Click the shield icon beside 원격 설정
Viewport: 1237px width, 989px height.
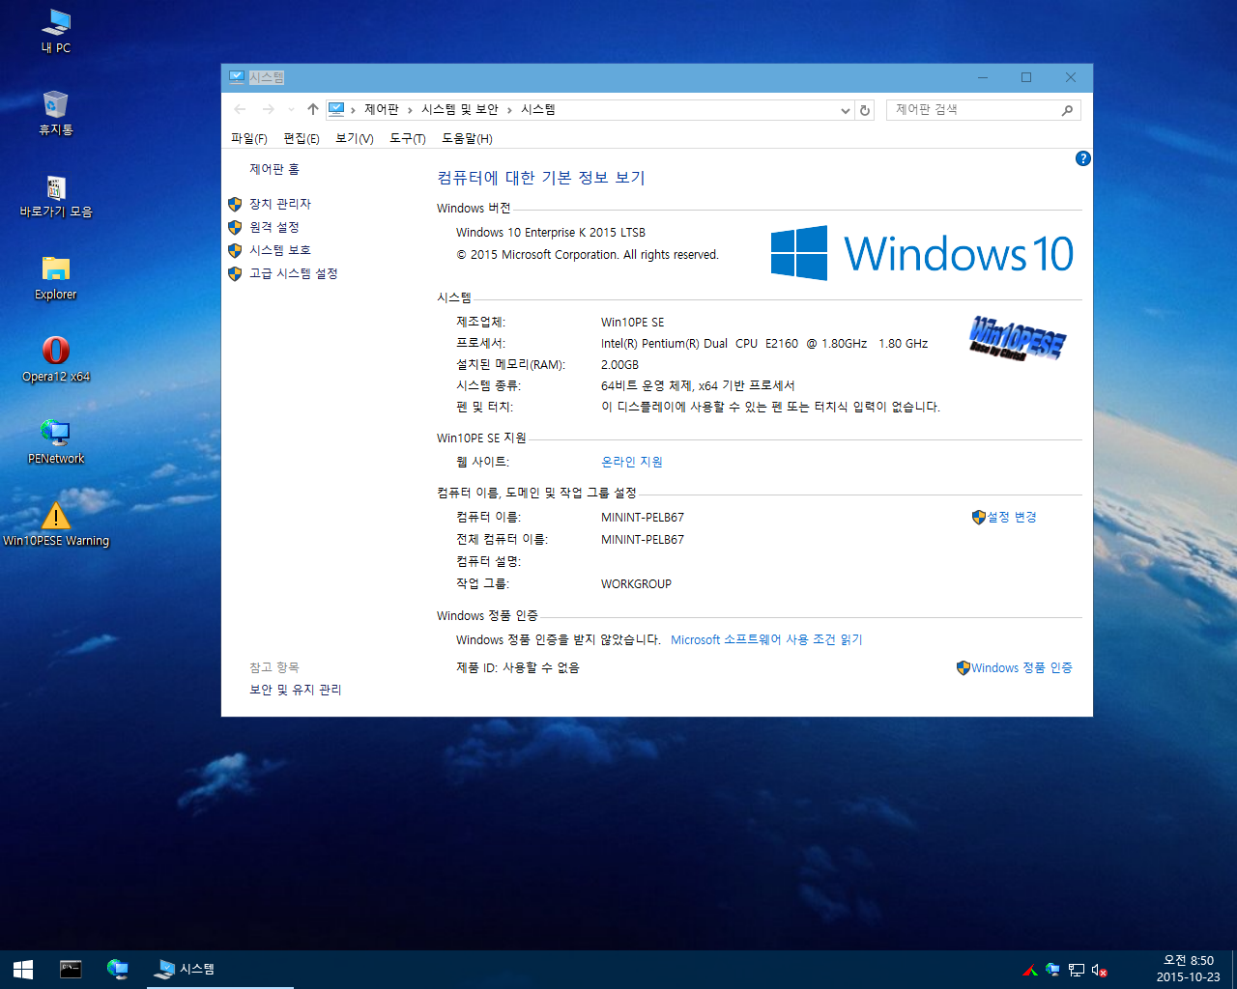pos(235,227)
